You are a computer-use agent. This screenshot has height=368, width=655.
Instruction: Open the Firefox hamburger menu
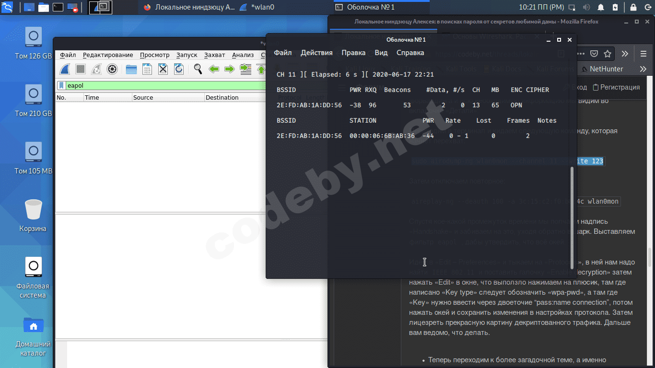pos(643,54)
